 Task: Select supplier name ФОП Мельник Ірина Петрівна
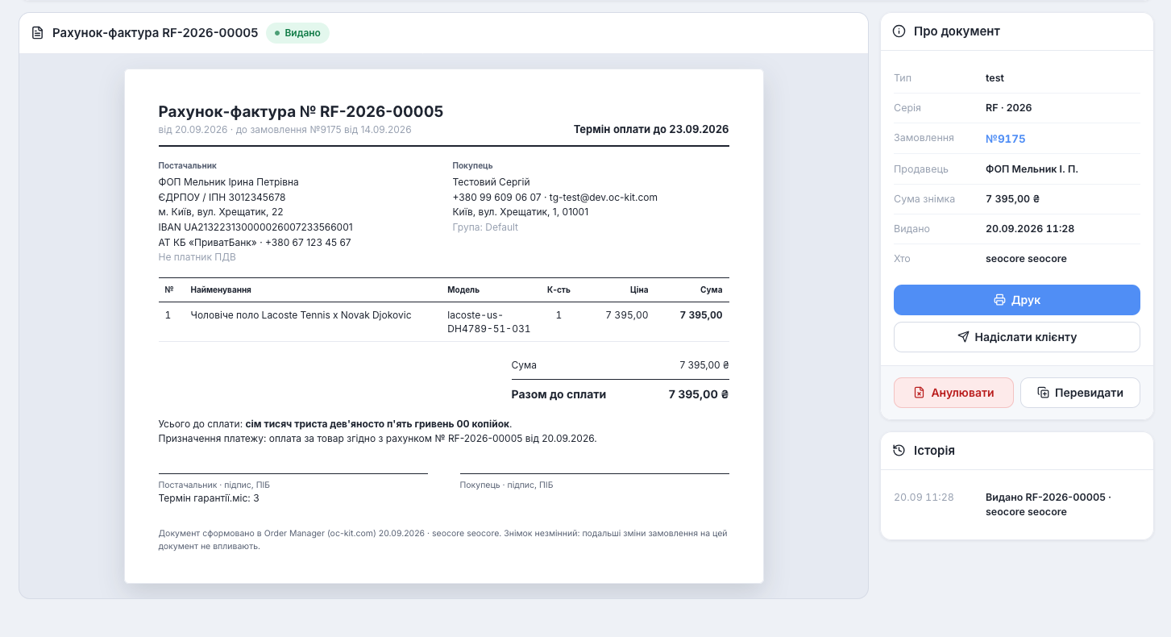[x=229, y=182]
